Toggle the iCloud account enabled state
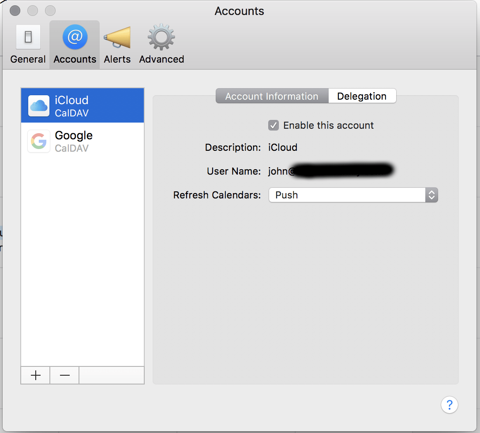Screen dimensions: 480x433 [273, 125]
